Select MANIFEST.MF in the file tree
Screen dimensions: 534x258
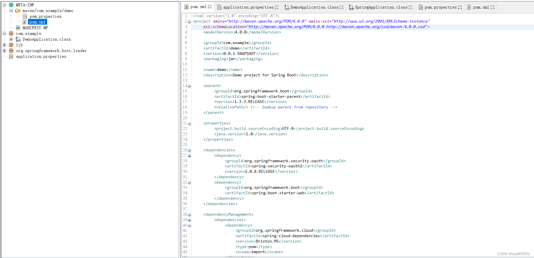point(35,28)
